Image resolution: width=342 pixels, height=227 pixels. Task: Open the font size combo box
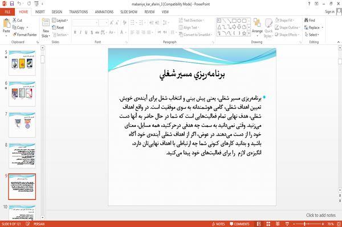(103, 23)
